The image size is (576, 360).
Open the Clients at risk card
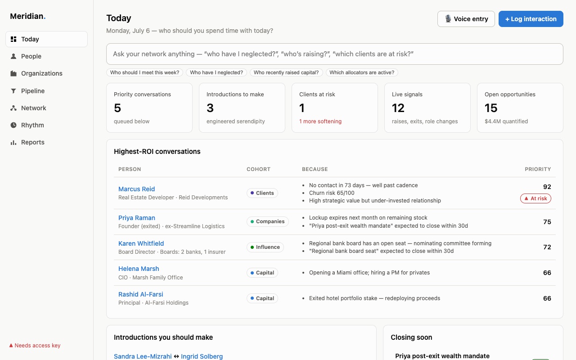pyautogui.click(x=335, y=108)
